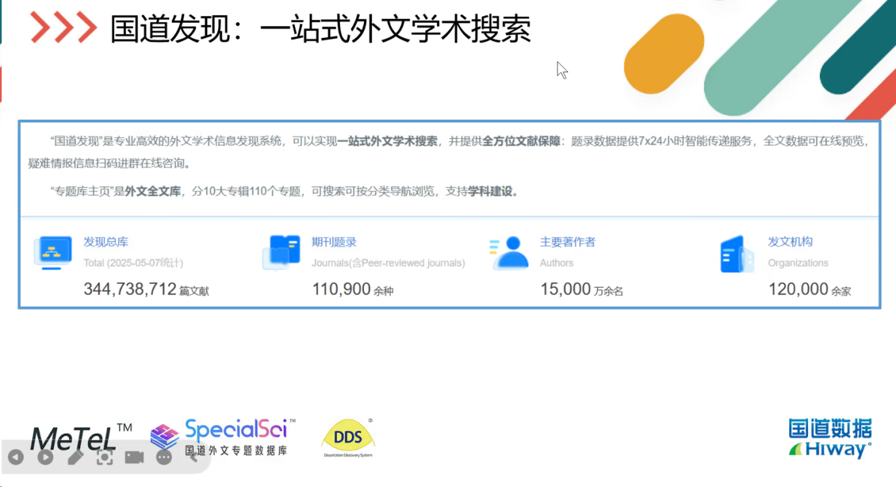
Task: Go to the previous slide arrow
Action: (x=16, y=457)
